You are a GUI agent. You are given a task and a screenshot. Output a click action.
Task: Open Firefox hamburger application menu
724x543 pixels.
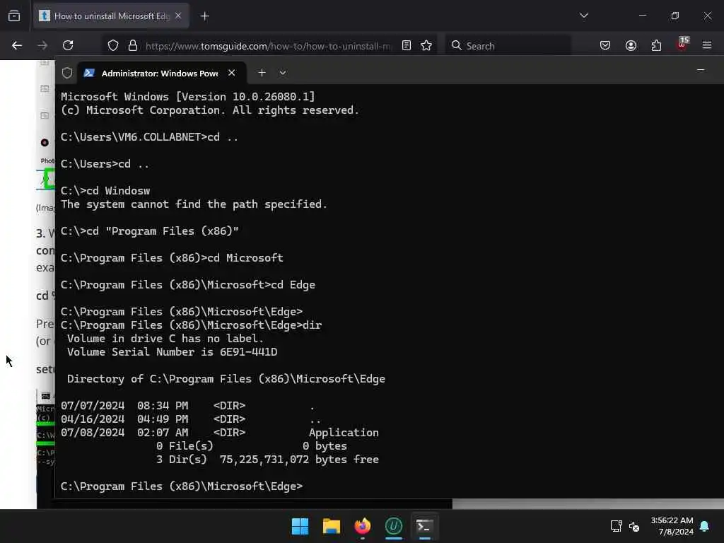pyautogui.click(x=707, y=45)
